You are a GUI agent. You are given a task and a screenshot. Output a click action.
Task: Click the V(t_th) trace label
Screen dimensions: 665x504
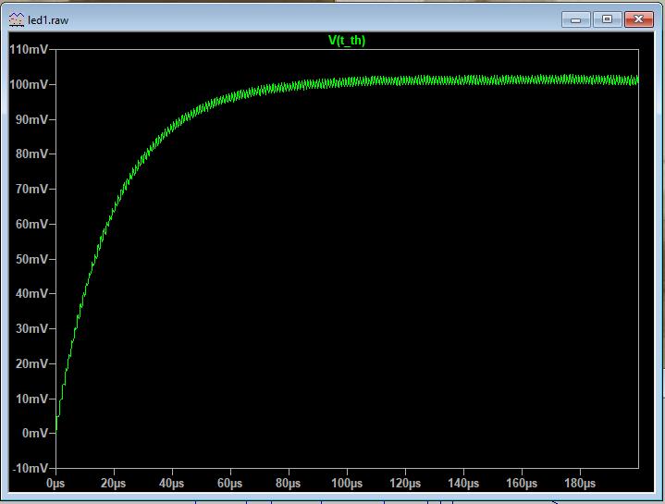coord(347,41)
